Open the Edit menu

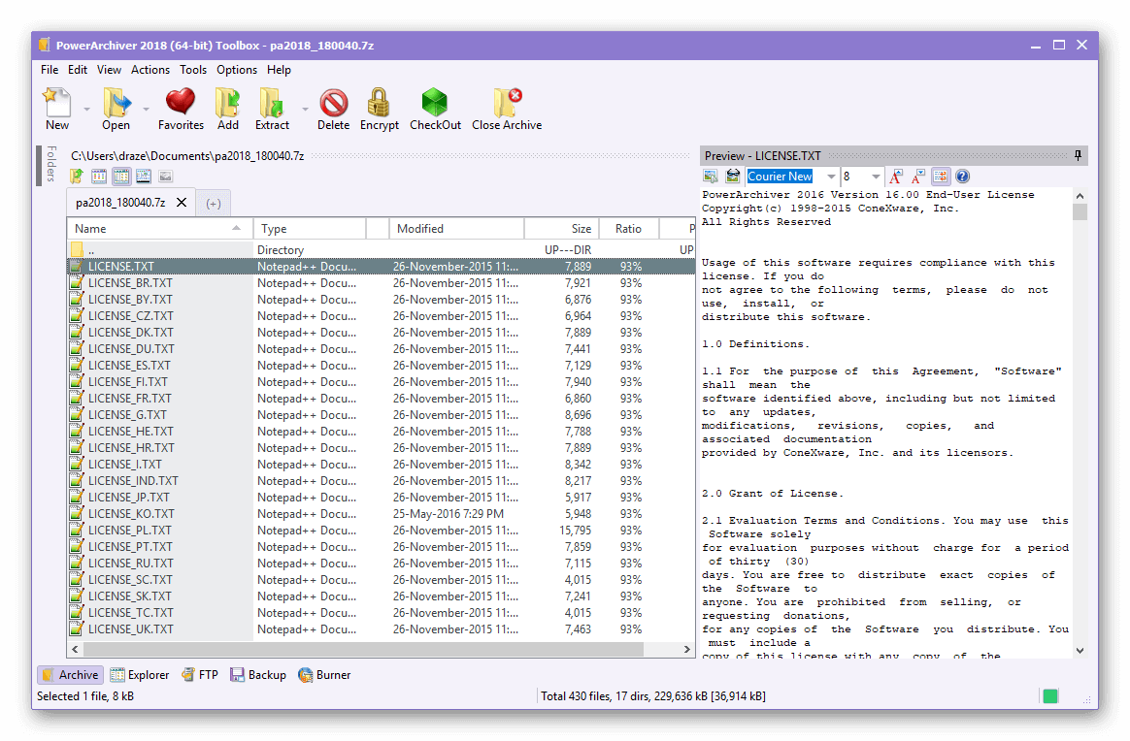coord(78,70)
